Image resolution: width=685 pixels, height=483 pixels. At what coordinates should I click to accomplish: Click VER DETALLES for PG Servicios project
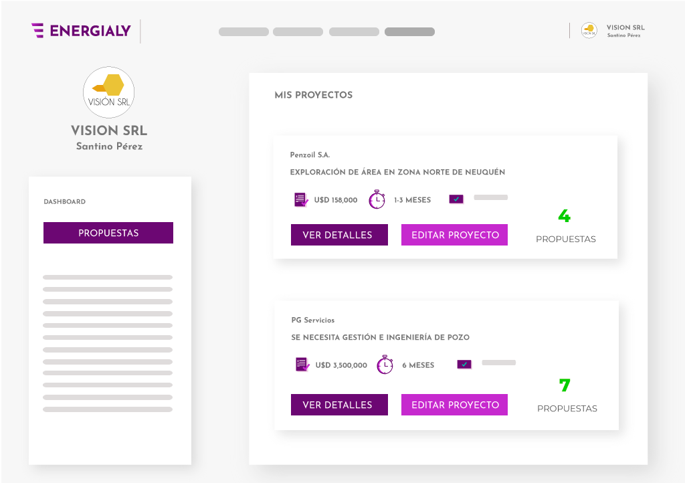(x=339, y=405)
